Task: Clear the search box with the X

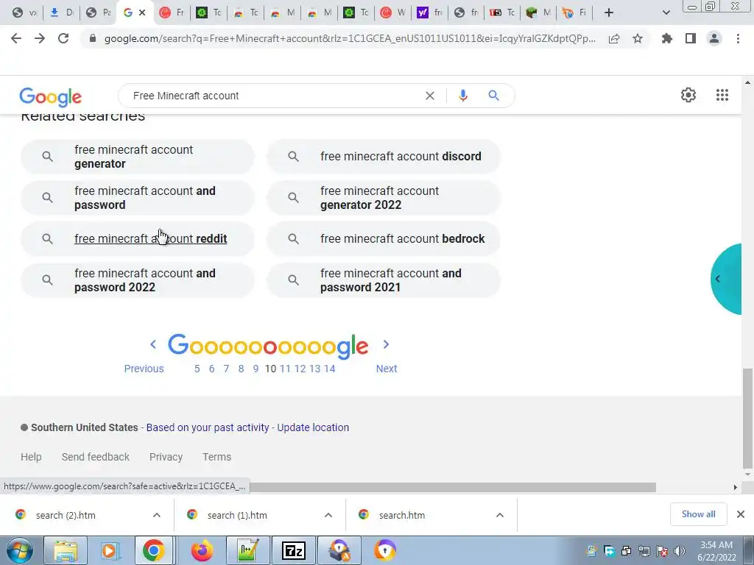Action: pos(430,96)
